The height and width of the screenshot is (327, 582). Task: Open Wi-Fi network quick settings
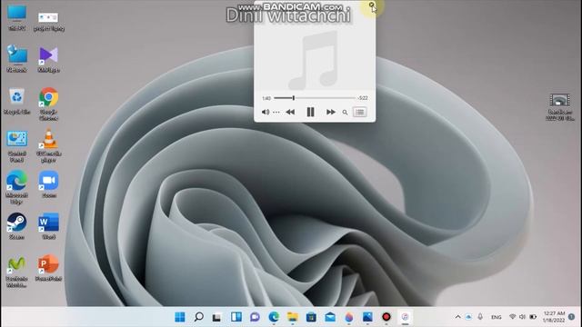tap(512, 317)
